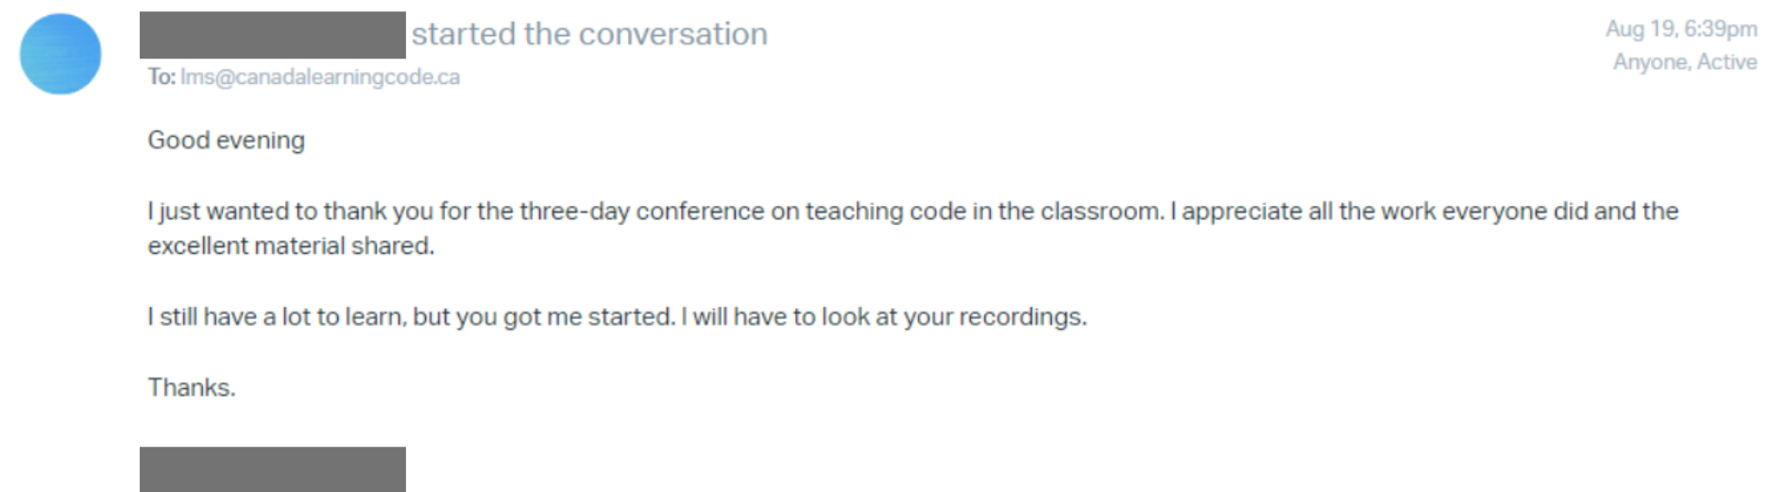Click the sentence beginning 'I just wanted to thank you'
The width and height of the screenshot is (1769, 492).
[x=655, y=211]
